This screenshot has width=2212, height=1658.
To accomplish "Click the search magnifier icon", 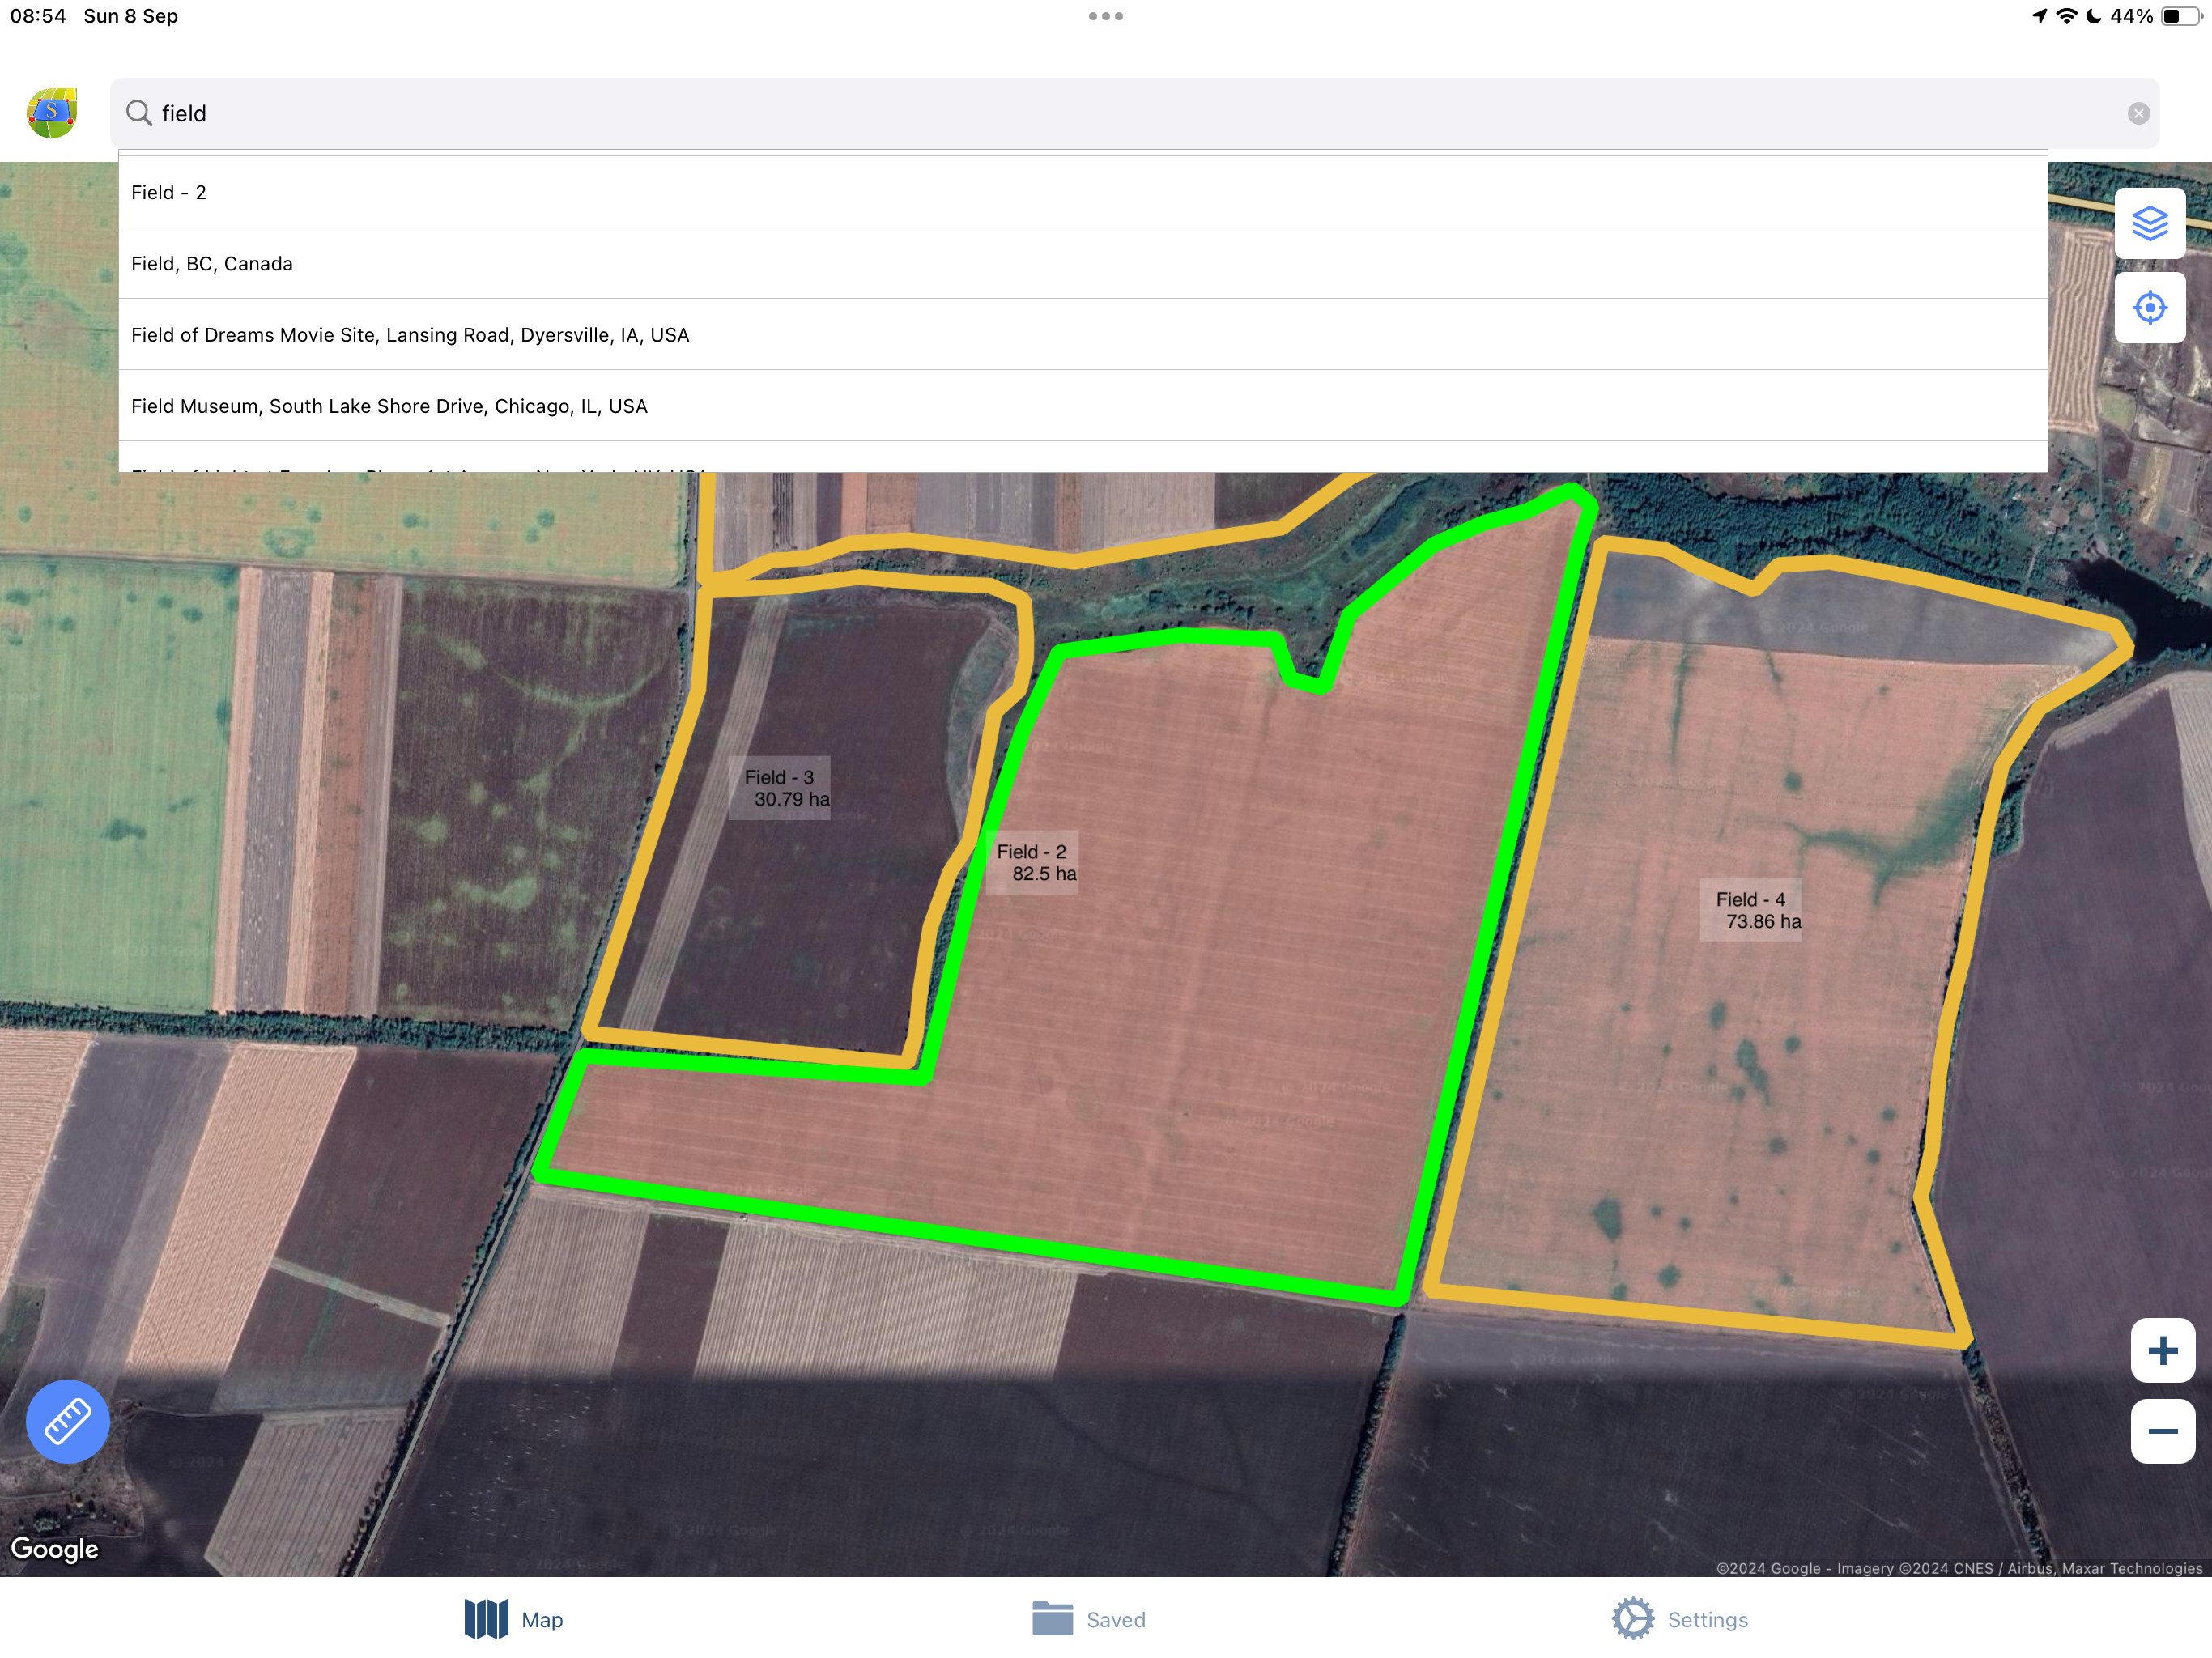I will pyautogui.click(x=139, y=113).
